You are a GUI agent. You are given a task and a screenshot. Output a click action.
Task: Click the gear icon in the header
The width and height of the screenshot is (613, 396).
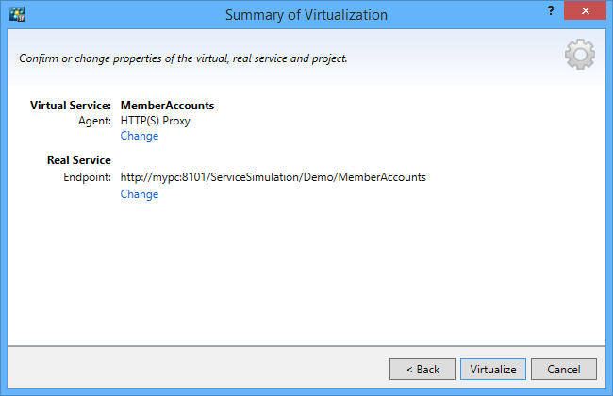[x=579, y=57]
